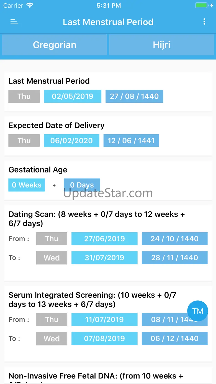The height and width of the screenshot is (384, 216).
Task: Open the three-dot overflow menu
Action: [204, 22]
